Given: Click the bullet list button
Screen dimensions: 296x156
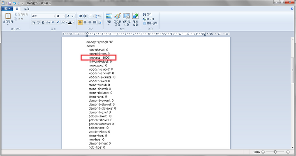Looking at the screenshot, I should (x=90, y=16).
